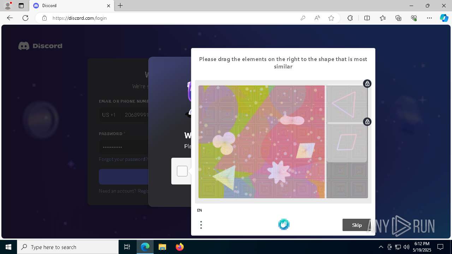Open a new browser tab
452x254 pixels.
[x=120, y=6]
